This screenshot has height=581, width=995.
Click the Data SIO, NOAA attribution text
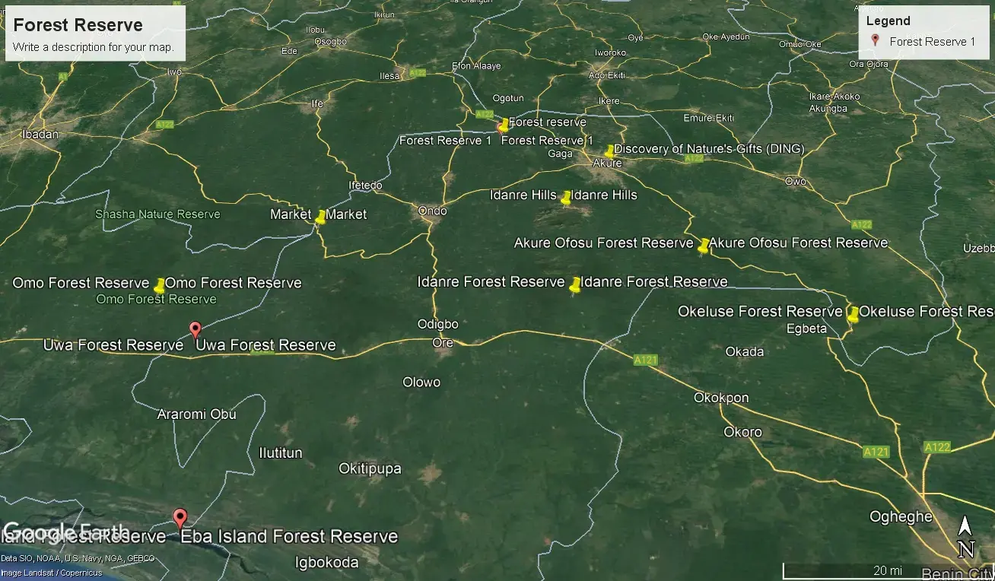[x=76, y=557]
